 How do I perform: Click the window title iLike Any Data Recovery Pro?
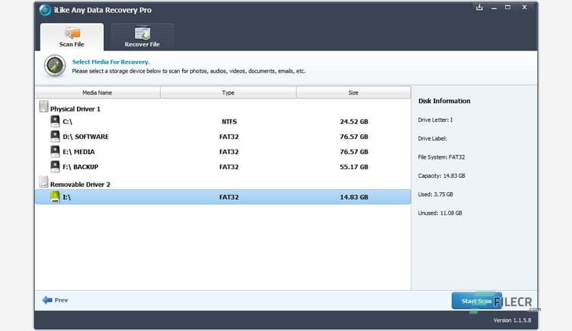[x=103, y=10]
